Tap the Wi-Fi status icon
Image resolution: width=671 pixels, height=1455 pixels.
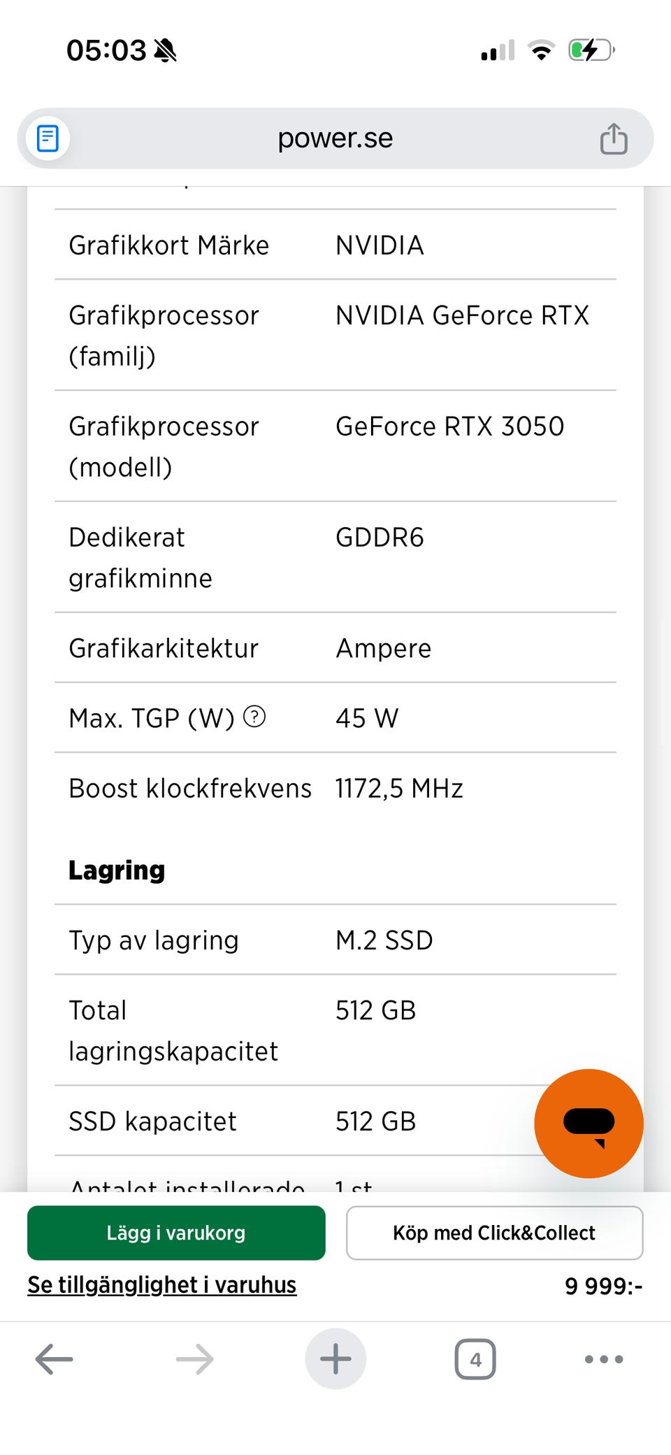tap(541, 50)
